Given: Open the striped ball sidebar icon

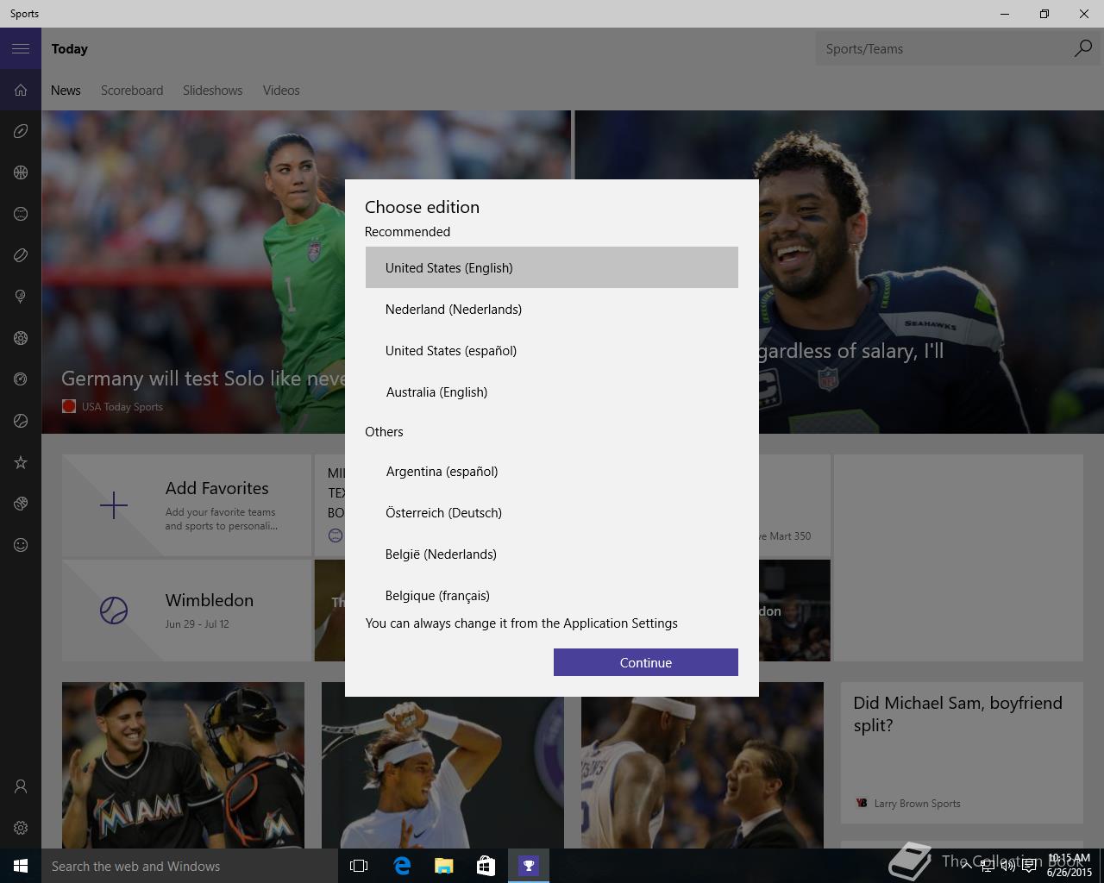Looking at the screenshot, I should coord(21,504).
